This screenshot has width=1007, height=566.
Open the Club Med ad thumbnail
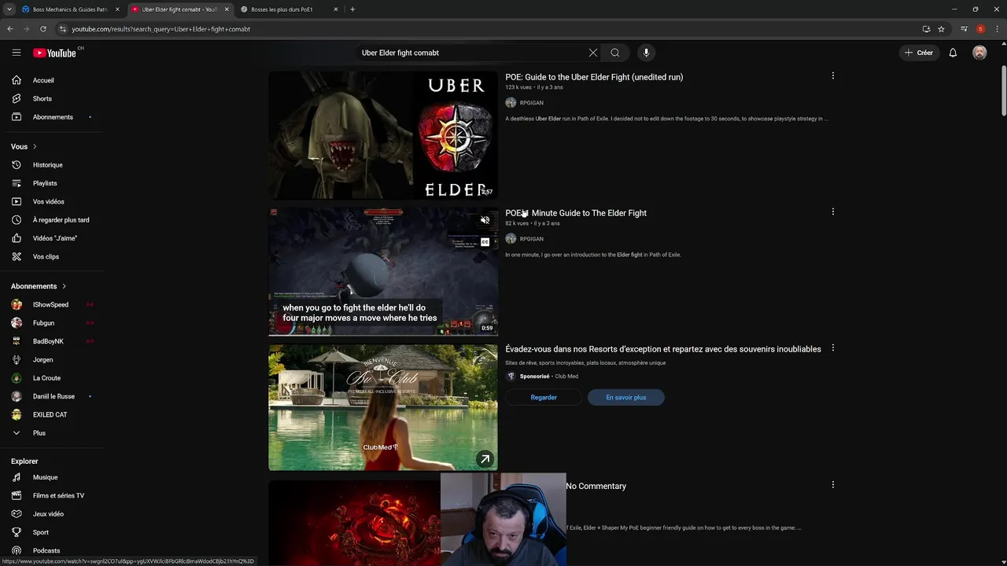pos(383,407)
